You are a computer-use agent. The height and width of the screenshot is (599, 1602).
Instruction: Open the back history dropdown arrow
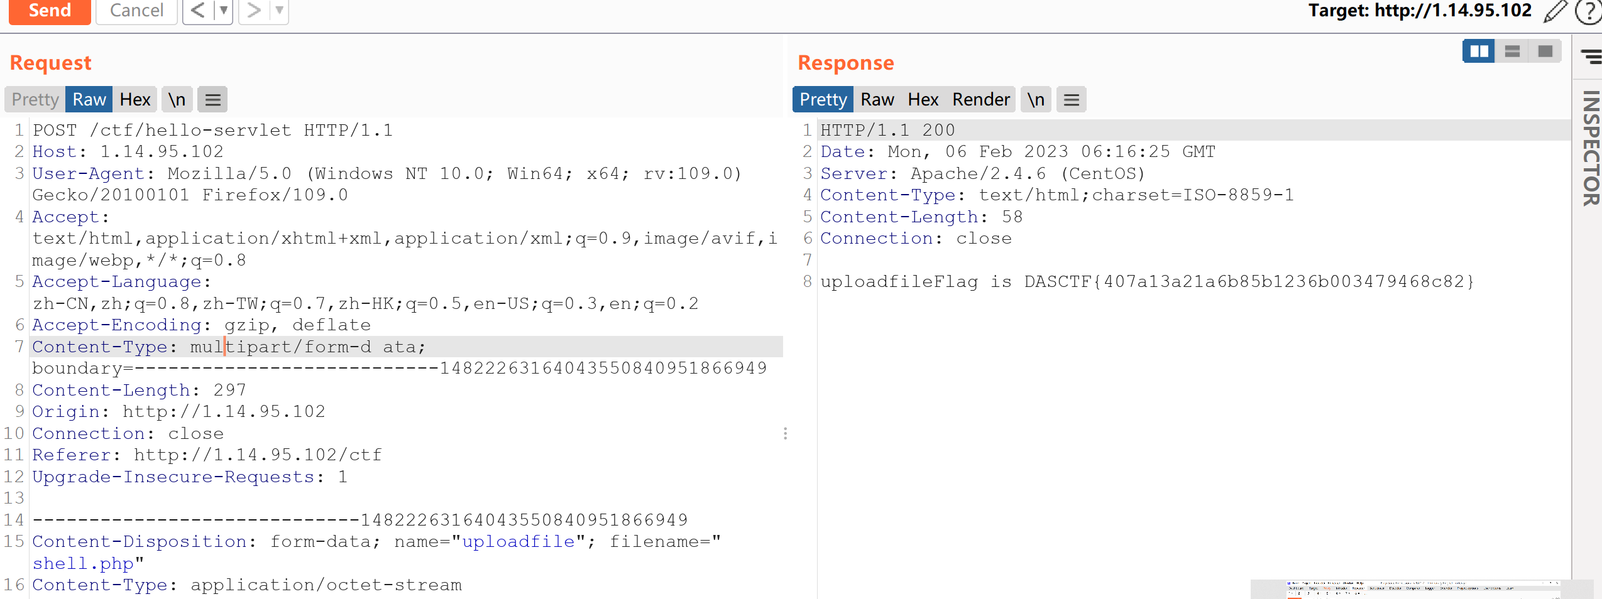223,11
